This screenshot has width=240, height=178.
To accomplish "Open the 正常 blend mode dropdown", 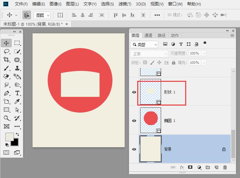I will [149, 54].
